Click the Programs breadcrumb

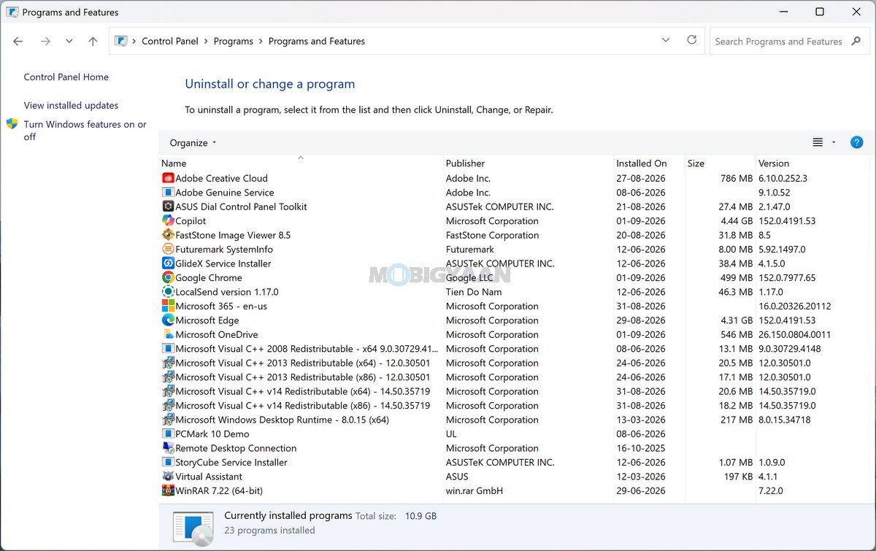pyautogui.click(x=234, y=42)
